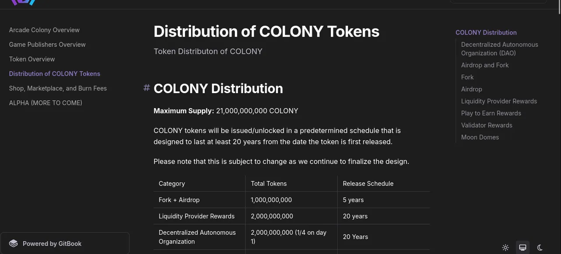Open ALPHA (MORE TO COME) page
Image resolution: width=561 pixels, height=254 pixels.
[46, 103]
